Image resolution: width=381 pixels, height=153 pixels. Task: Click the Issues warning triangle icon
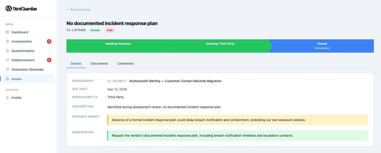(x=7, y=79)
